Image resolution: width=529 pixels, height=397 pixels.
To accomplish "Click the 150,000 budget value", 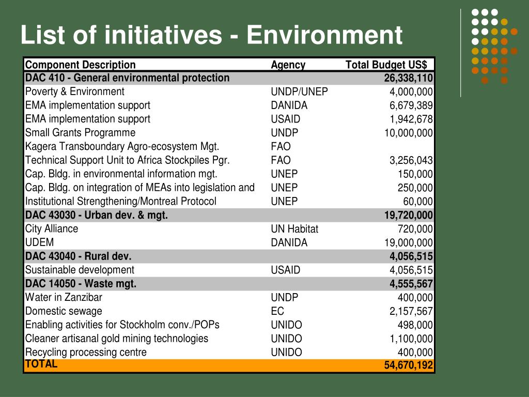I will click(x=415, y=174).
